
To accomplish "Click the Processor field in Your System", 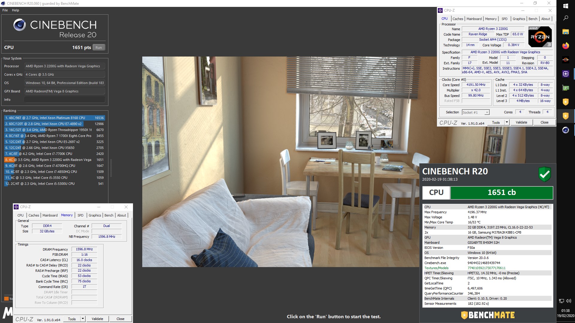I will pos(65,66).
